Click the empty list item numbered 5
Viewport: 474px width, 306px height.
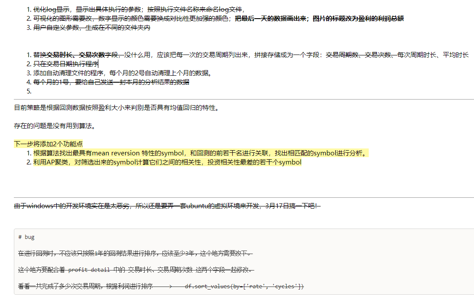pos(29,91)
